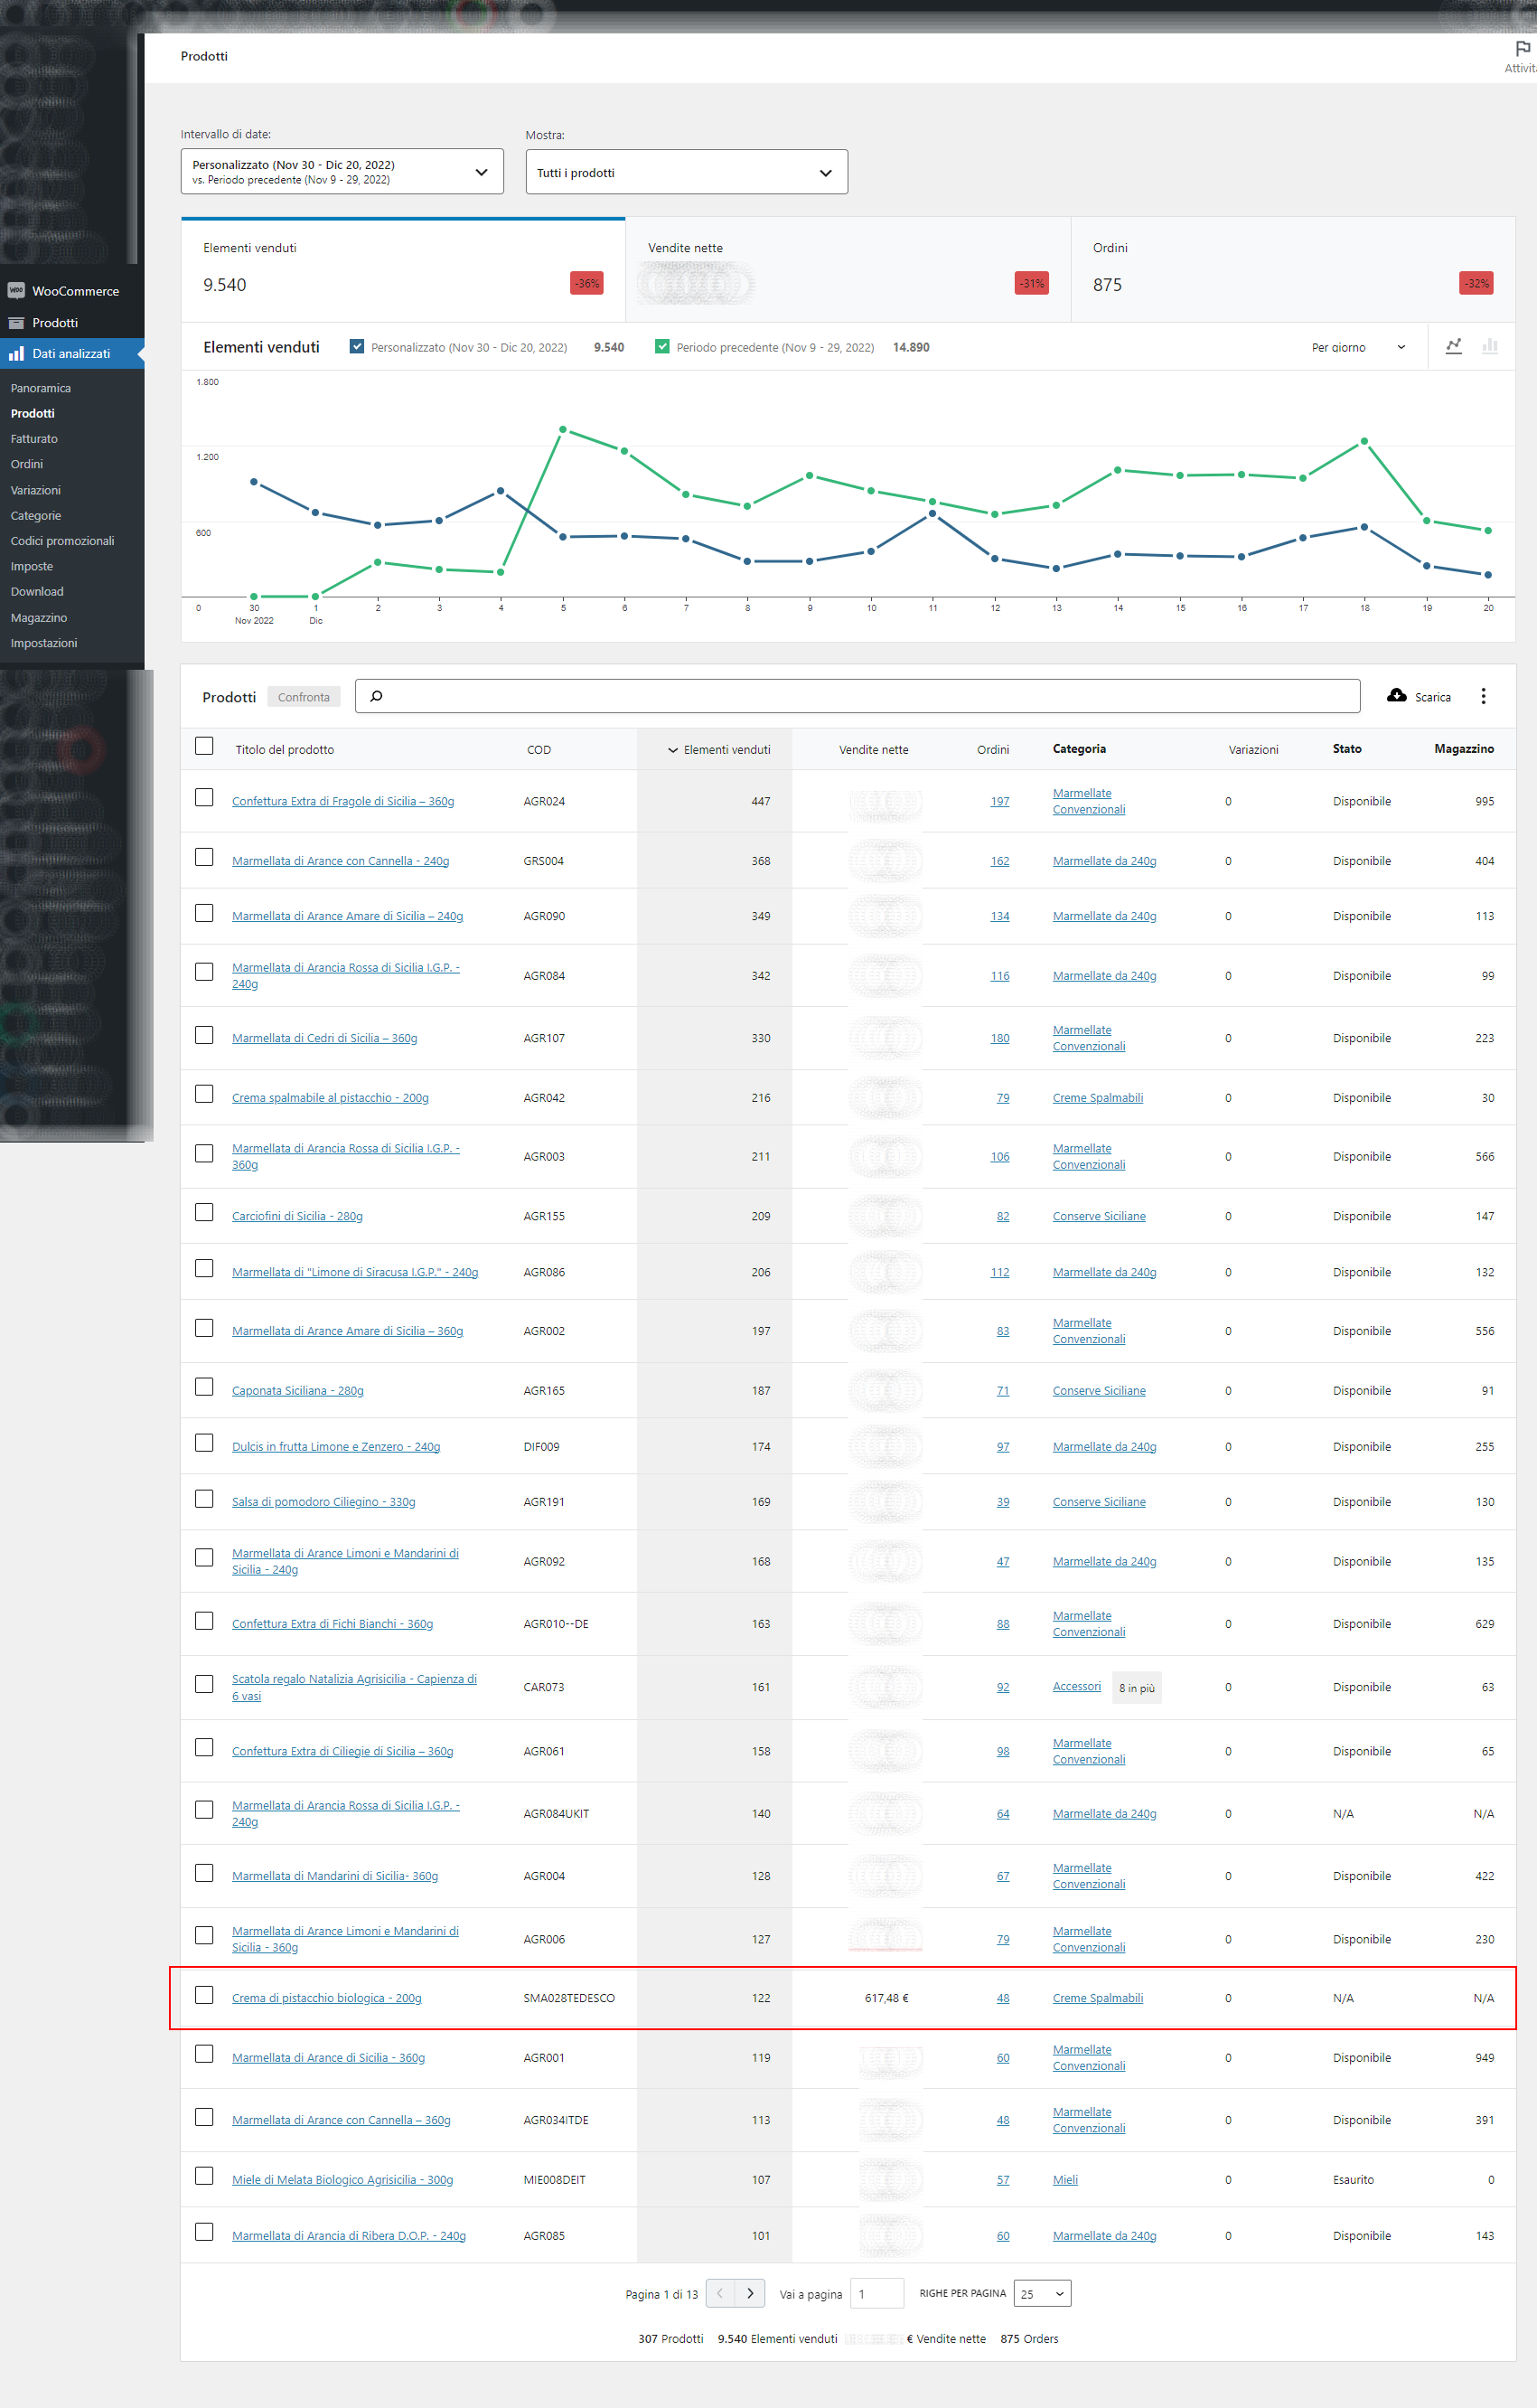Open the three-dot options menu beside Scarica
Screen dimensions: 1537x2408
1484,696
